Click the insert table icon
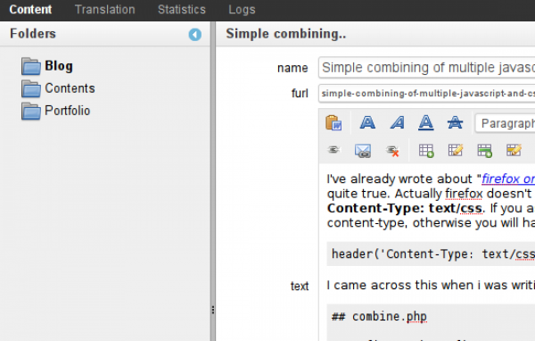 click(426, 150)
